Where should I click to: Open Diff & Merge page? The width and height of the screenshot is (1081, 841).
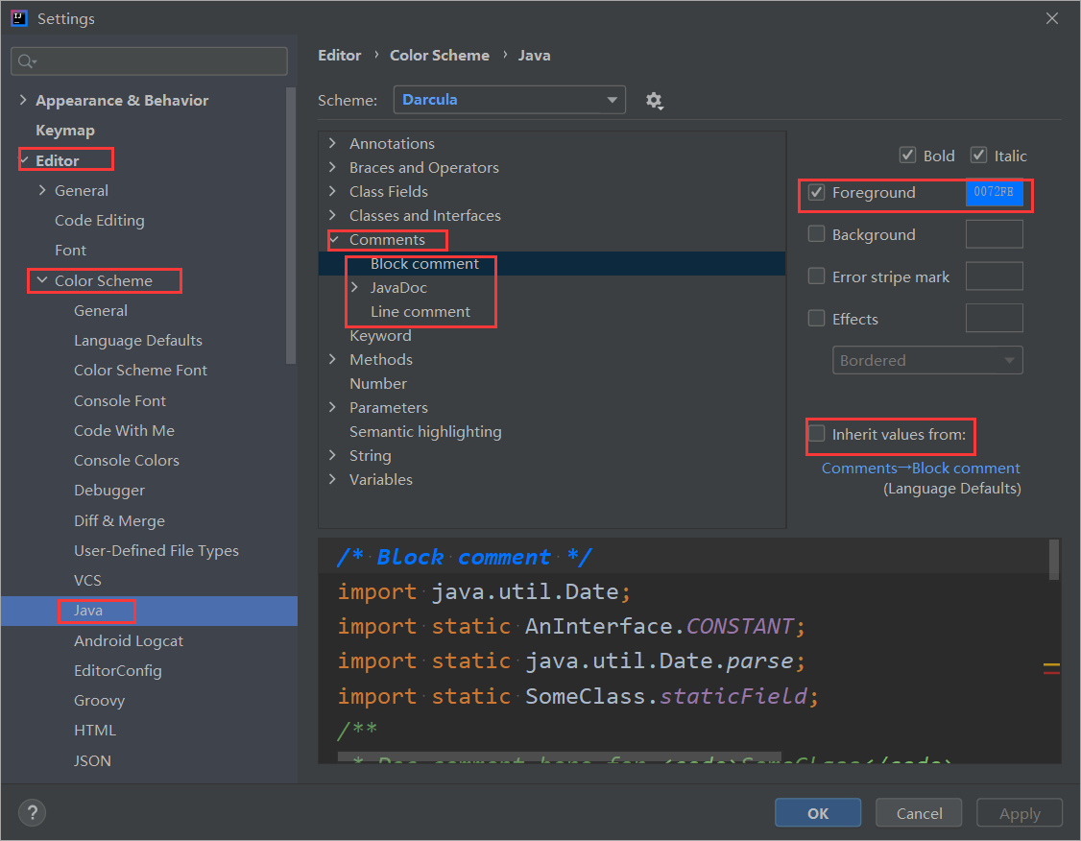tap(119, 521)
